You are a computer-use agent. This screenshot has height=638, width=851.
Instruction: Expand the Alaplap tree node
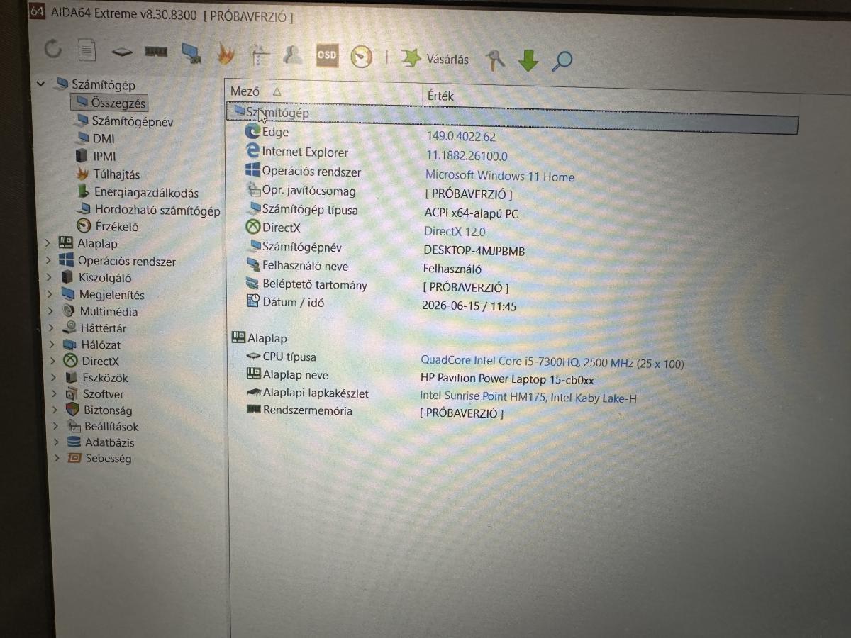point(48,243)
